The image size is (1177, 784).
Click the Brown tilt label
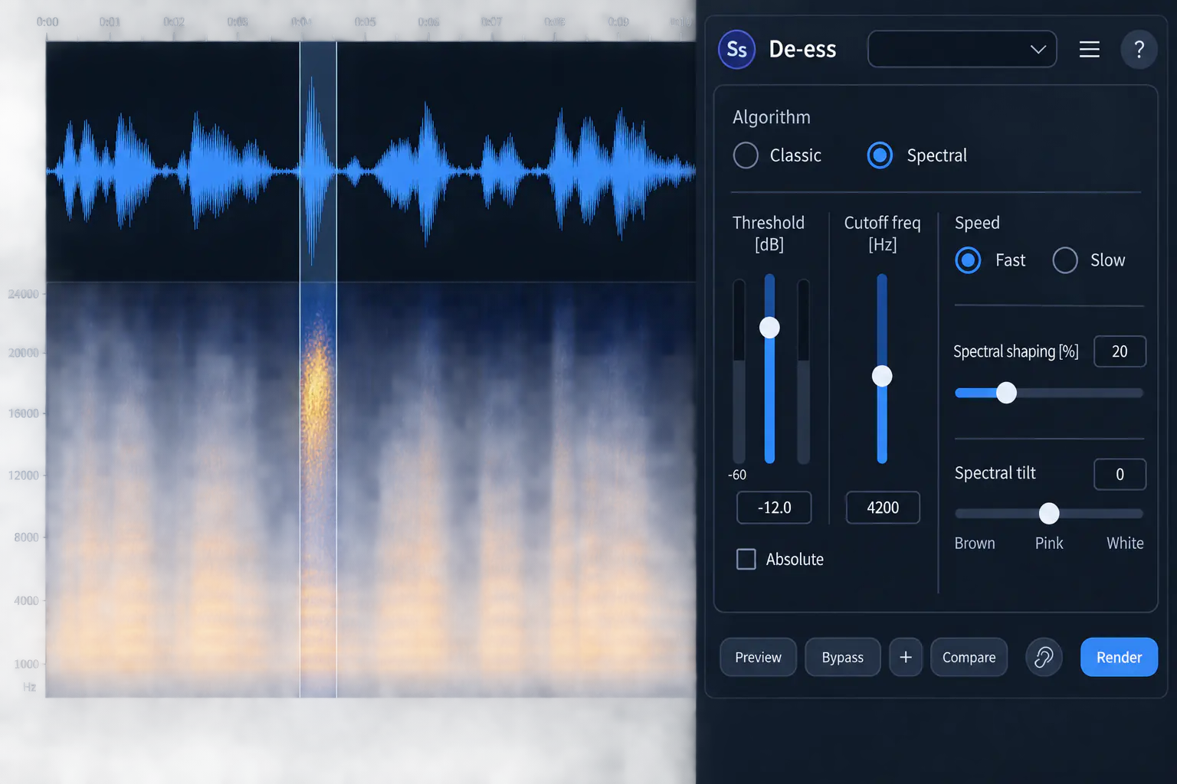(975, 544)
